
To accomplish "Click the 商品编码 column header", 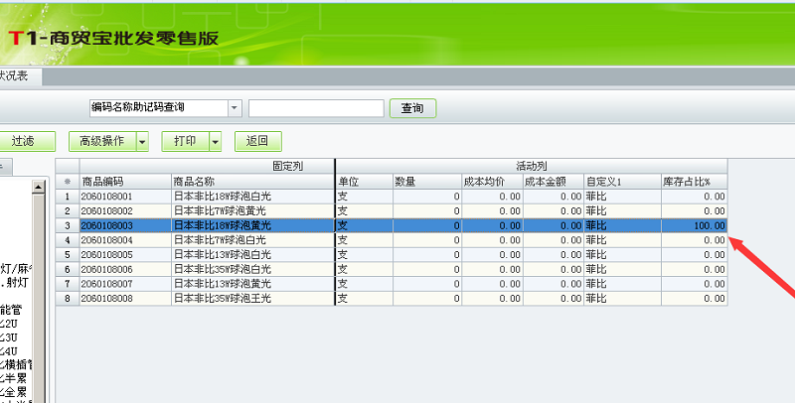I will (125, 182).
